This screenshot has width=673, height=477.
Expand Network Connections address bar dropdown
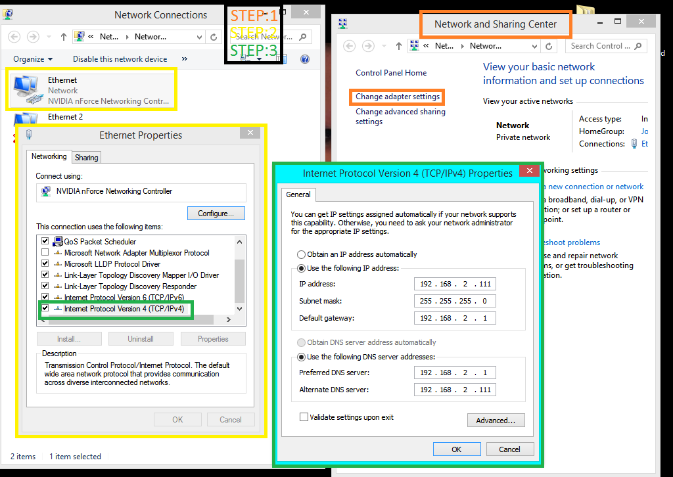[x=200, y=37]
